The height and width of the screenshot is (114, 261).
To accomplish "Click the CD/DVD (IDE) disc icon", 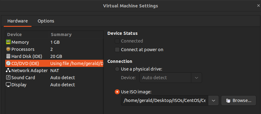I will (8, 63).
